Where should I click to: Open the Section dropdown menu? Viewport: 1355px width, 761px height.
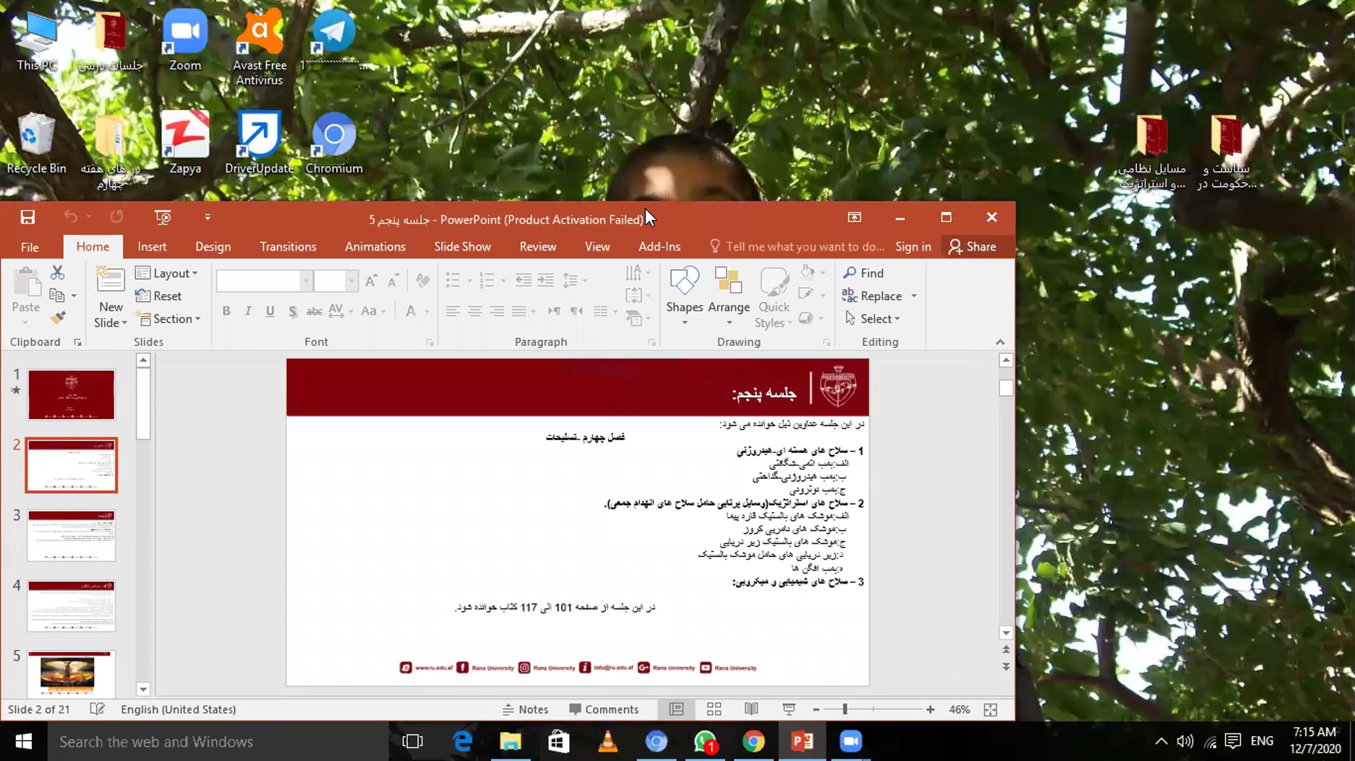pyautogui.click(x=168, y=319)
